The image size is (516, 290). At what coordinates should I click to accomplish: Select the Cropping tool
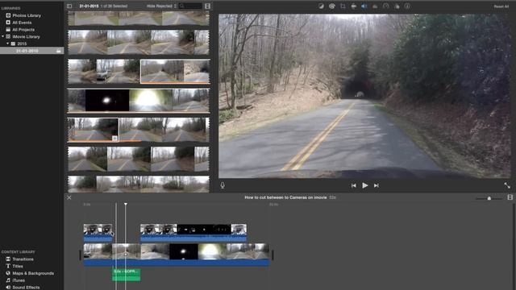point(343,6)
